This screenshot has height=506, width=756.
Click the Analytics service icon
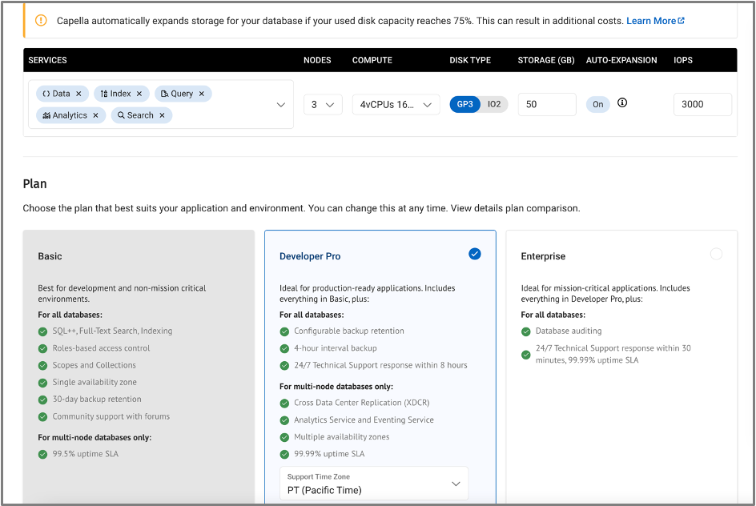(46, 115)
